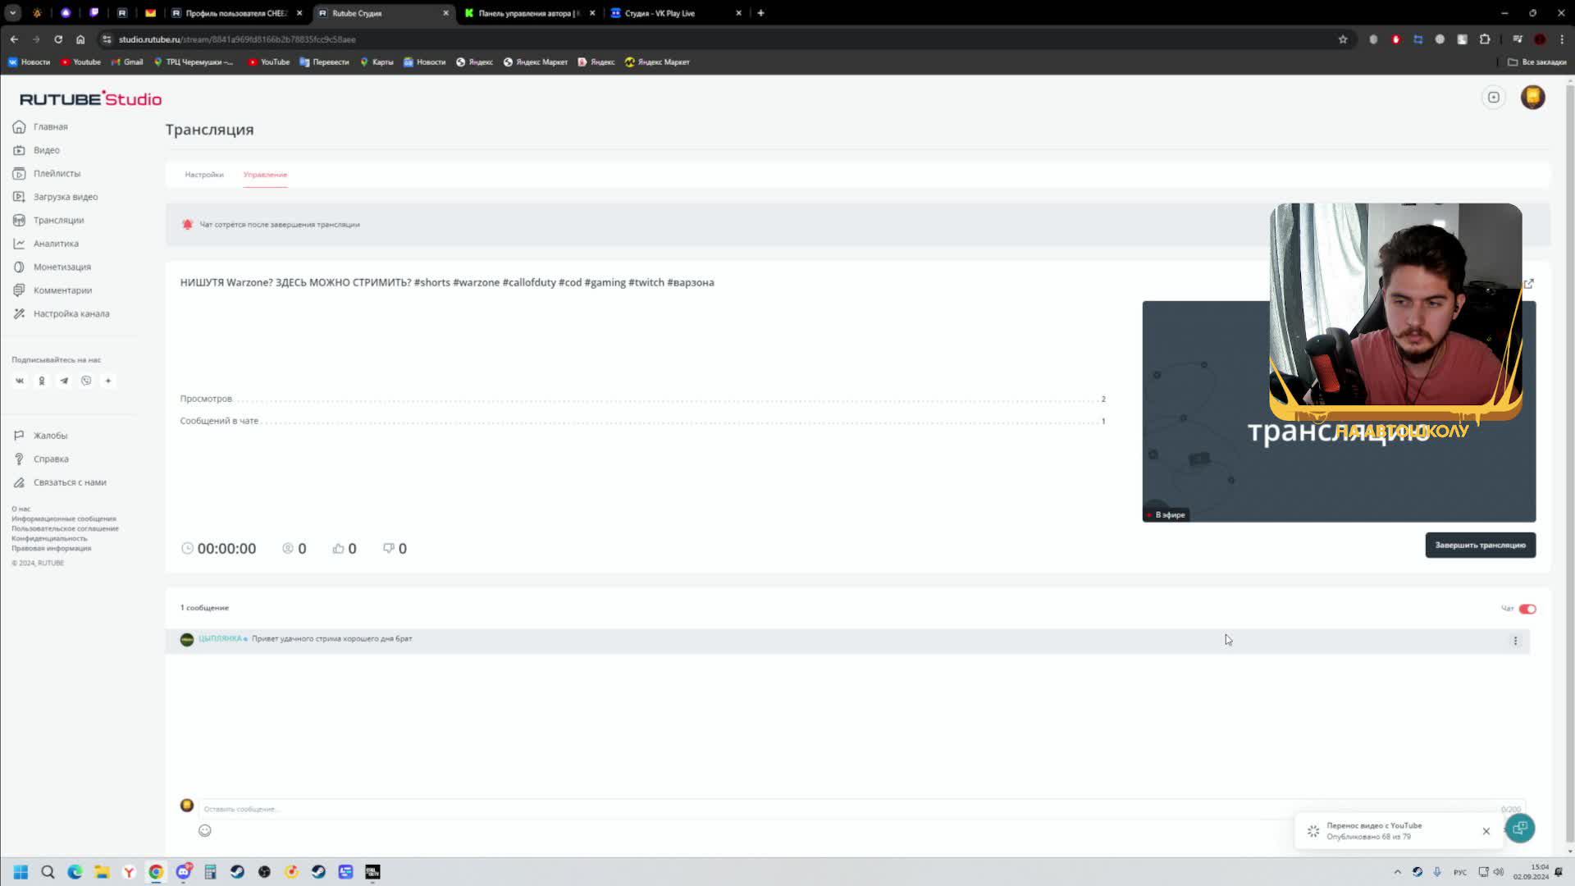This screenshot has width=1575, height=886.
Task: Open stream preview in external window icon
Action: coord(1528,284)
